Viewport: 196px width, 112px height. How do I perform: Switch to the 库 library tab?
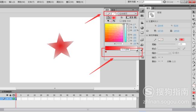(x=153, y=8)
